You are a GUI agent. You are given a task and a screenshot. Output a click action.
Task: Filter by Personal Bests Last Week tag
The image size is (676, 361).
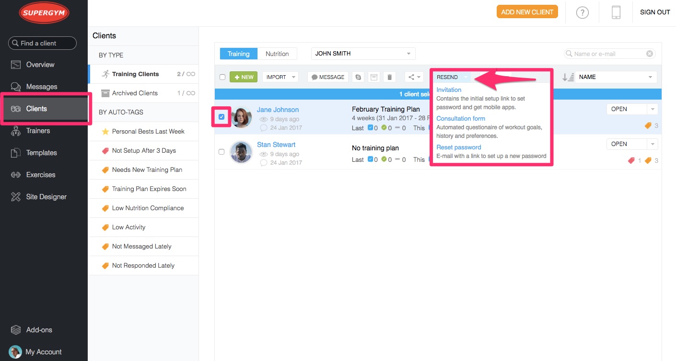click(143, 132)
